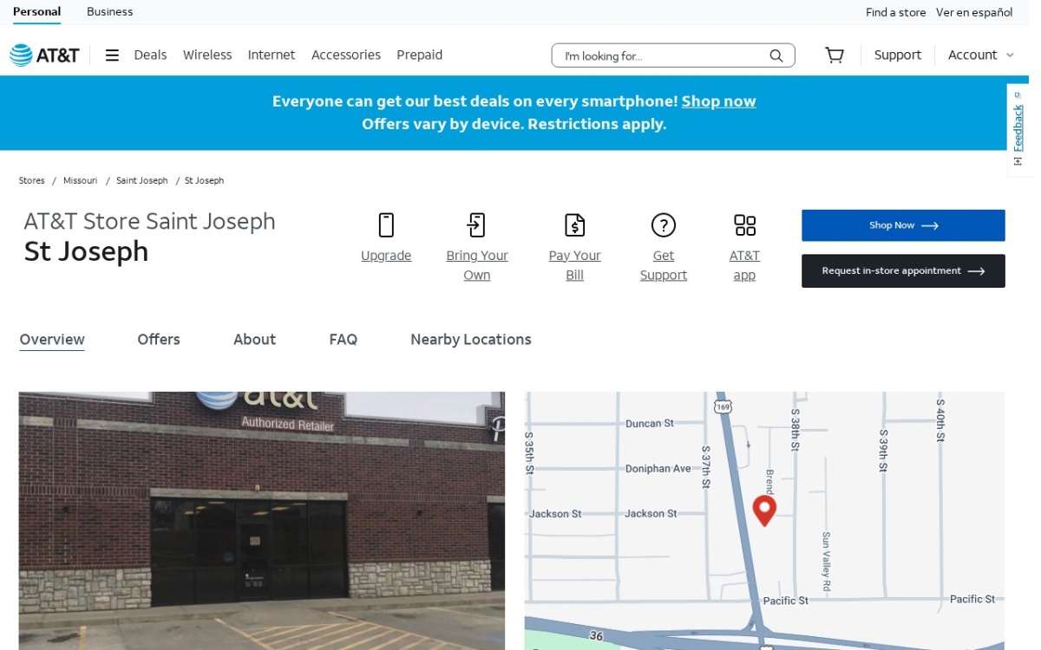Select the Overview section tab
Image resolution: width=1041 pixels, height=650 pixels.
[x=52, y=340]
